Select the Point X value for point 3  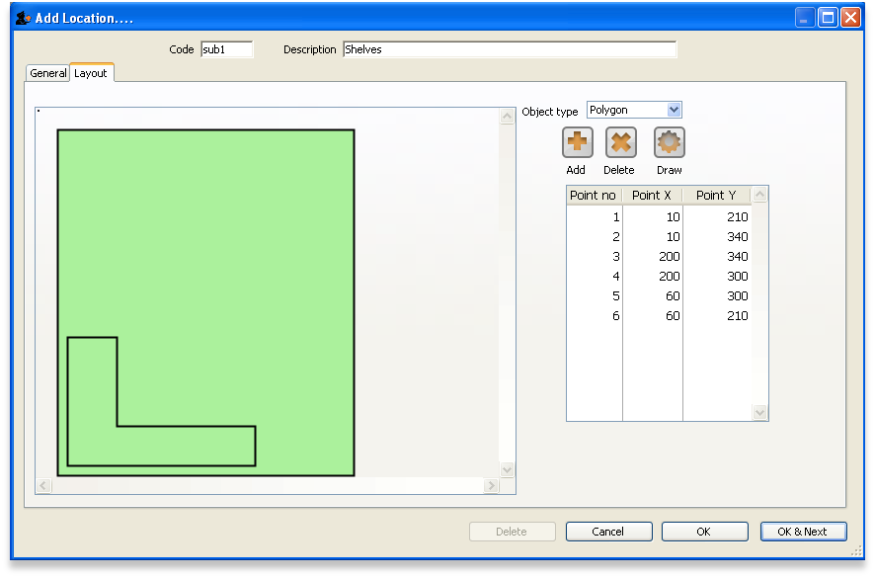[652, 256]
